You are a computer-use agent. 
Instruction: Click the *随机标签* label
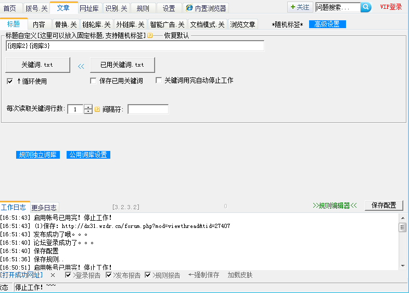tap(287, 24)
